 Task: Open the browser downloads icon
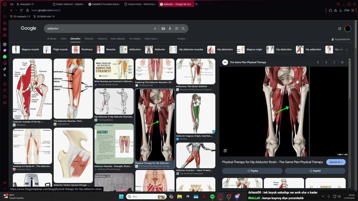[x=340, y=10]
